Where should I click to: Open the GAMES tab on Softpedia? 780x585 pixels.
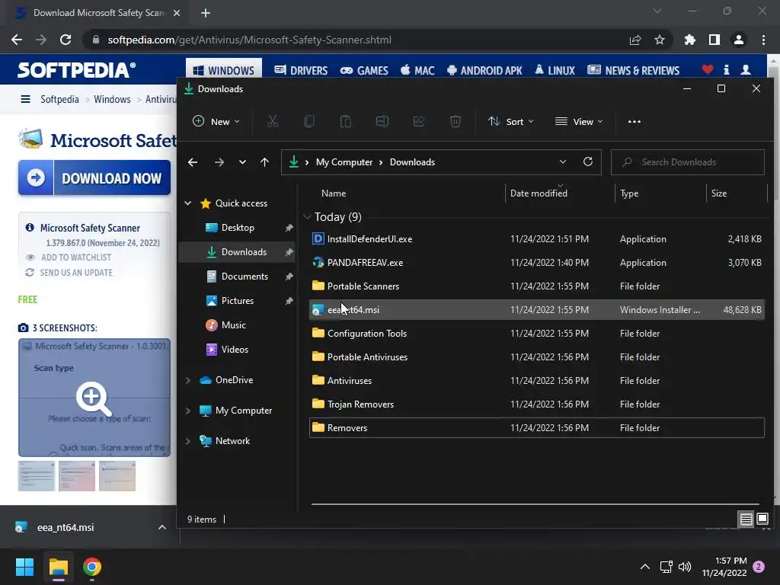[364, 70]
